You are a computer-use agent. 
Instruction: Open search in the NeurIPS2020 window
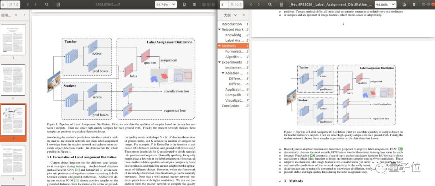point(269,4)
